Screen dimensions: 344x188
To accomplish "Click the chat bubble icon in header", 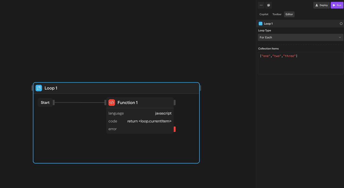I will pyautogui.click(x=269, y=5).
